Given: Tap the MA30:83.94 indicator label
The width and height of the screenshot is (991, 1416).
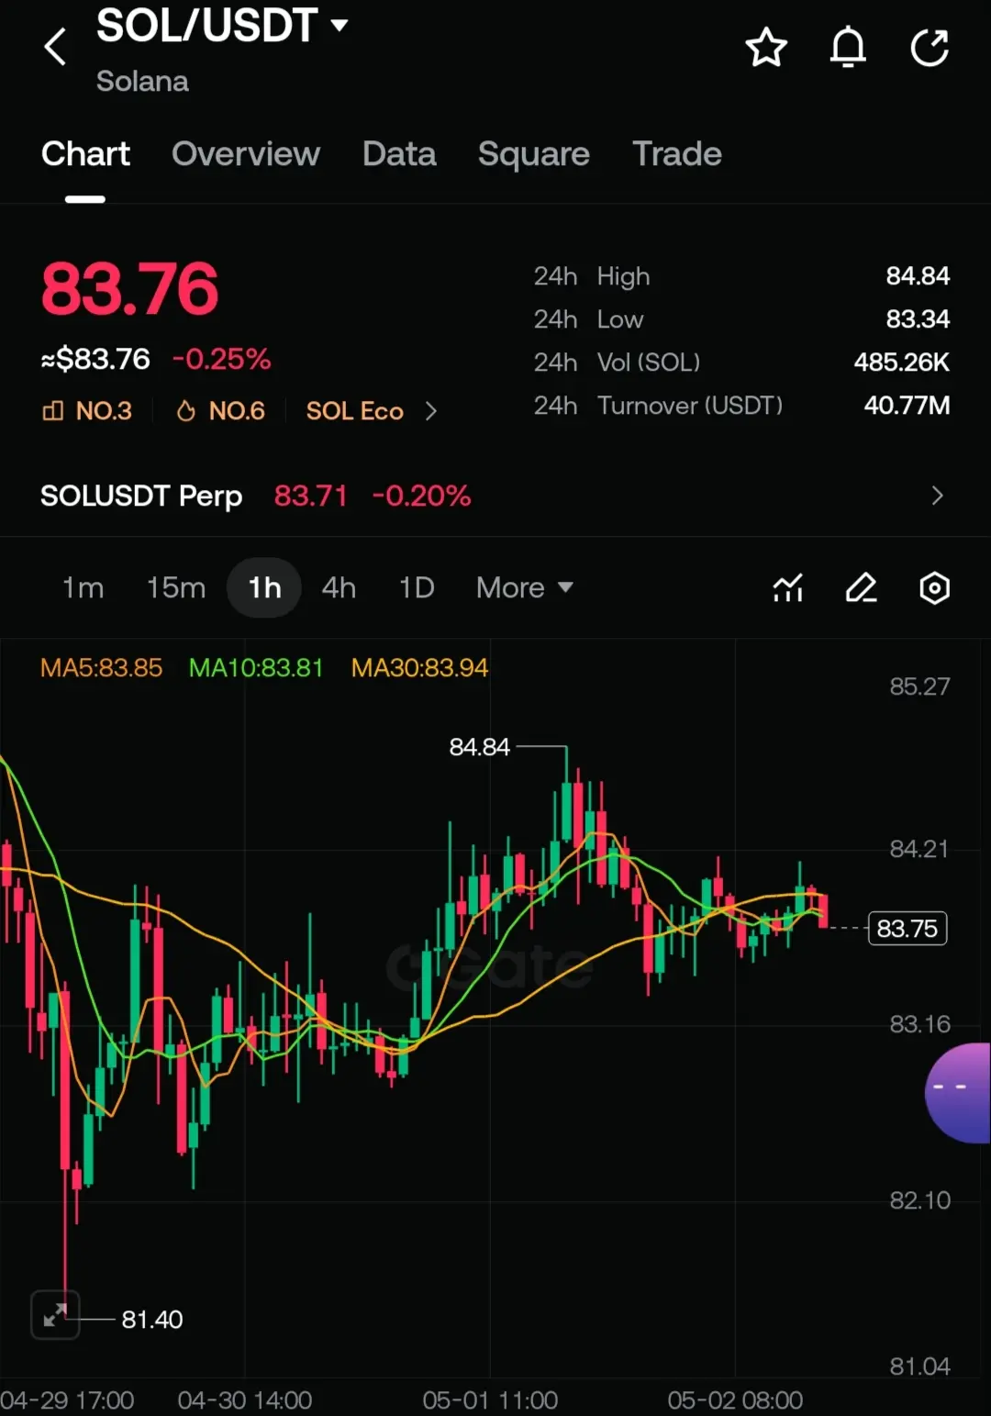Looking at the screenshot, I should [x=419, y=667].
